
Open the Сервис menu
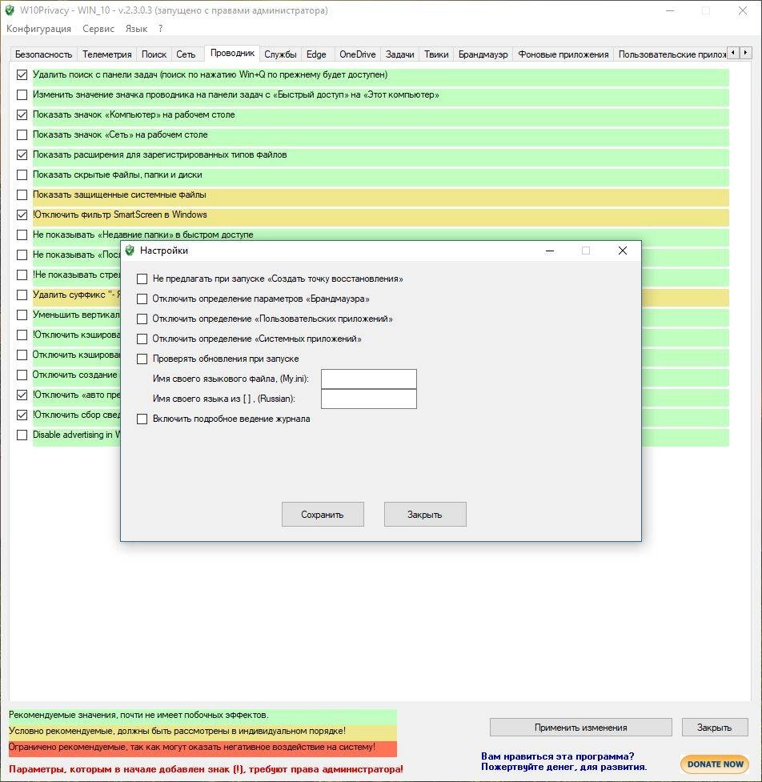pyautogui.click(x=98, y=29)
